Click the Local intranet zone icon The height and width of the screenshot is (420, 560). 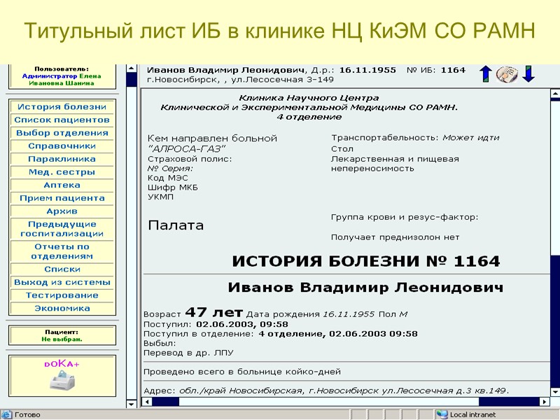click(x=442, y=414)
